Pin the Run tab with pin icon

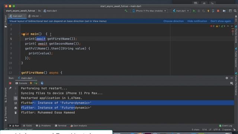[10, 88]
